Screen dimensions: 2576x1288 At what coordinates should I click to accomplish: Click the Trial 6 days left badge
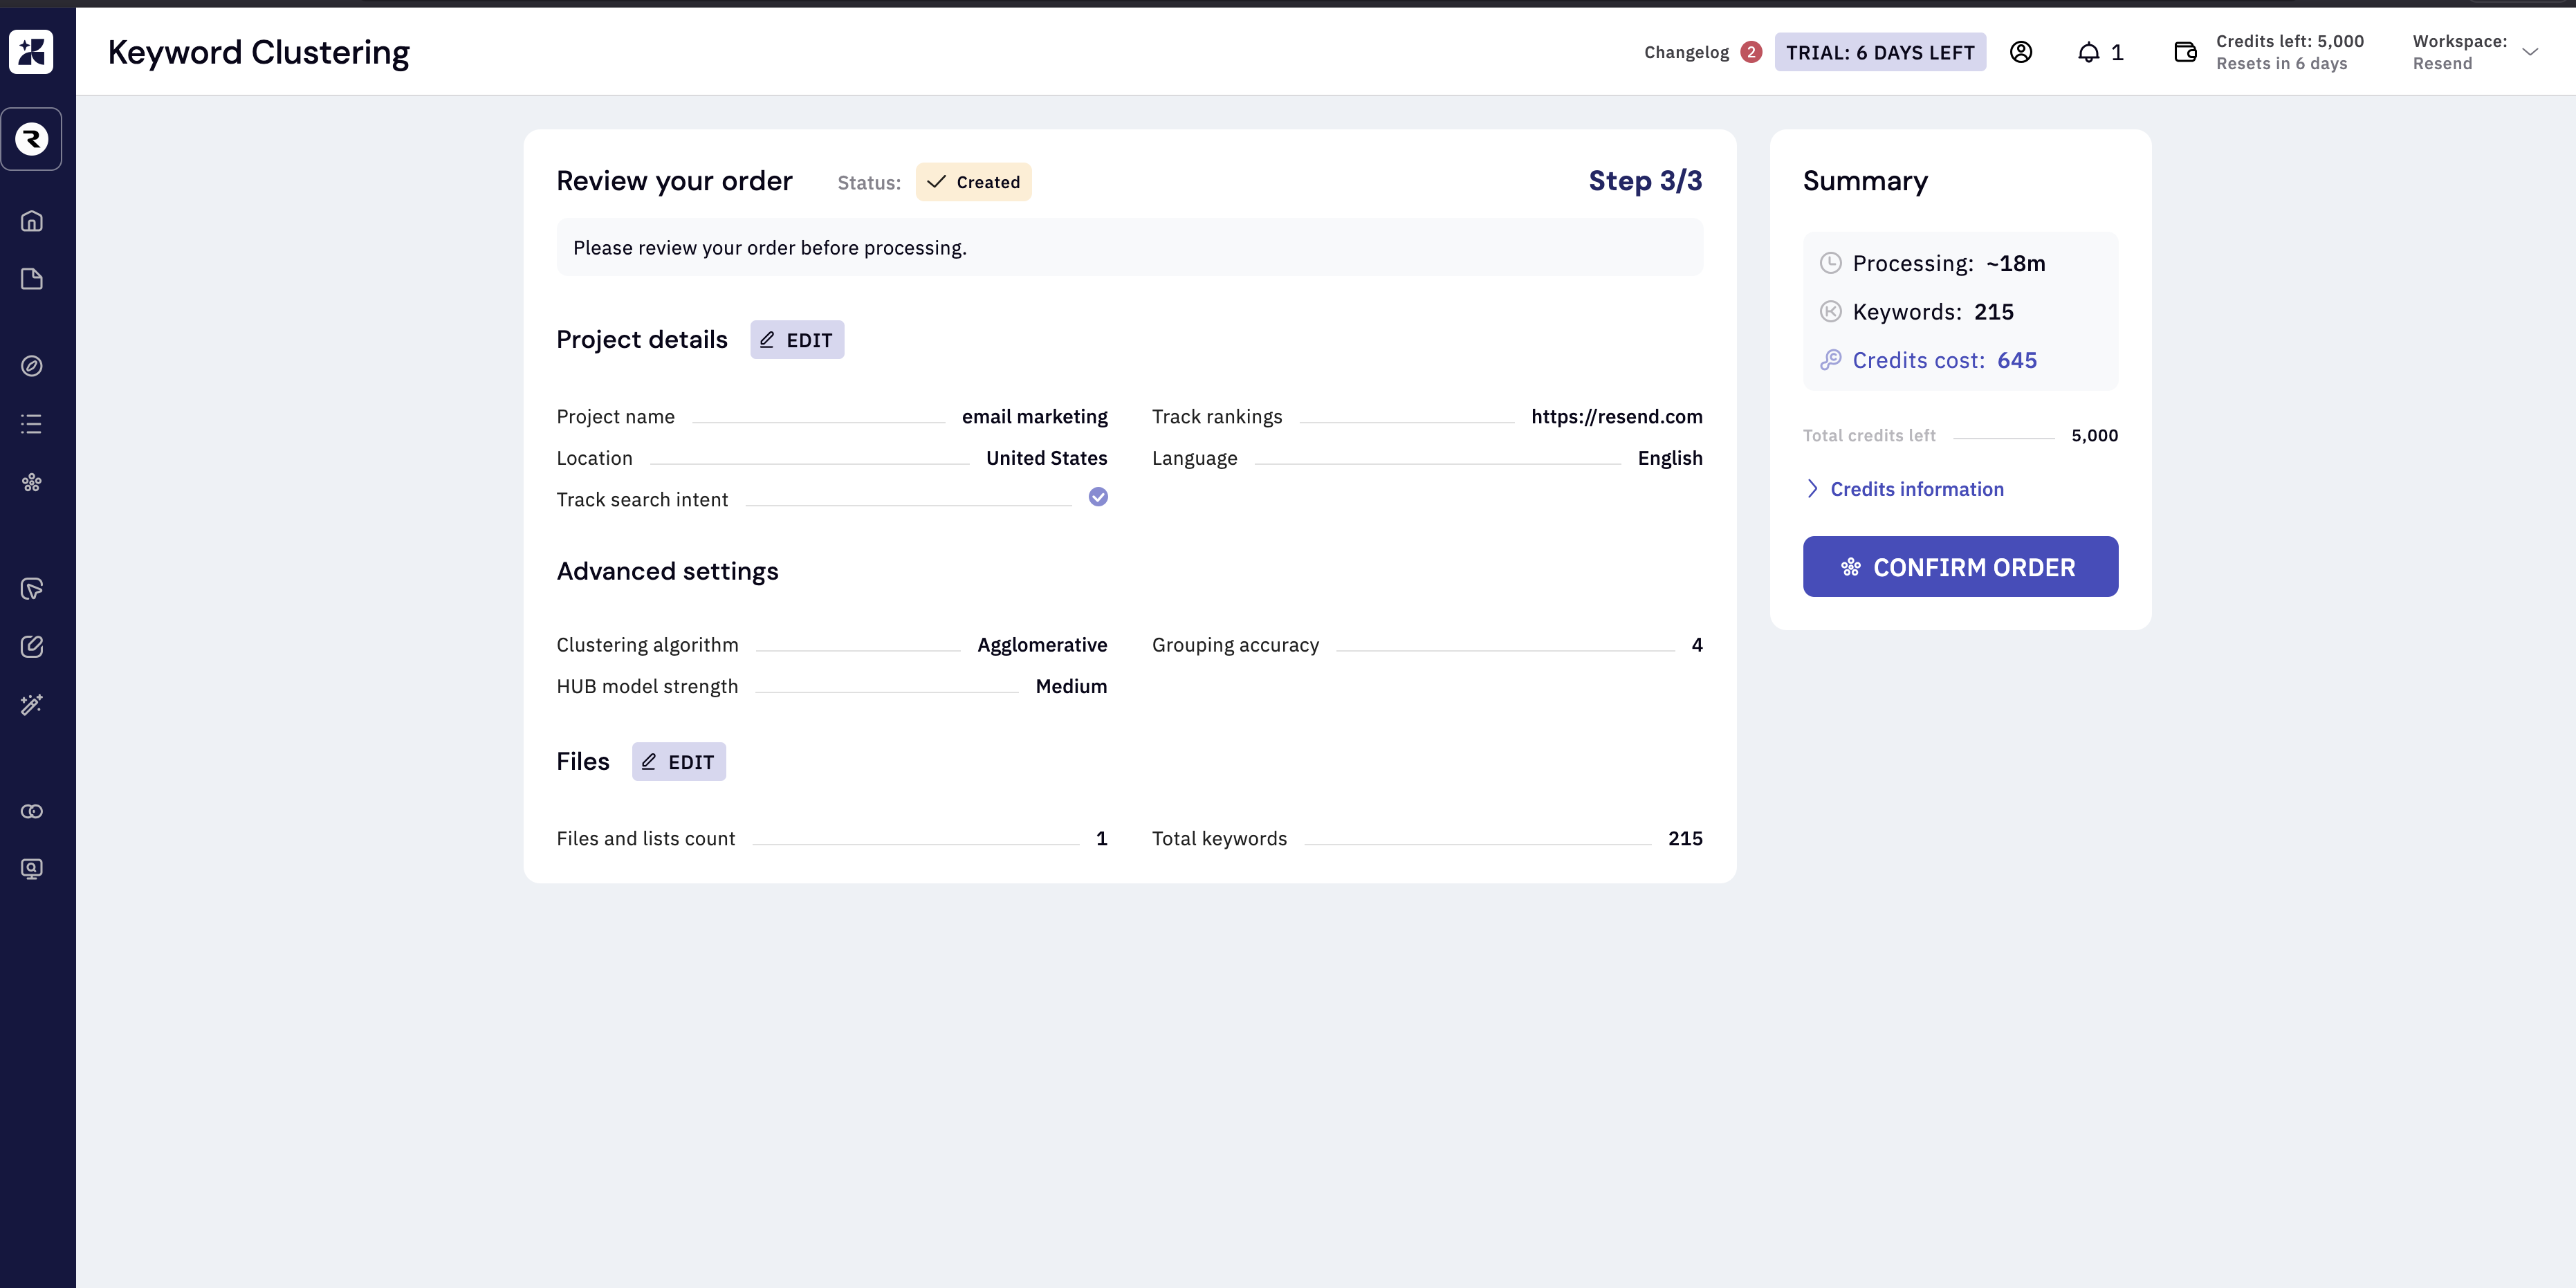pyautogui.click(x=1880, y=52)
